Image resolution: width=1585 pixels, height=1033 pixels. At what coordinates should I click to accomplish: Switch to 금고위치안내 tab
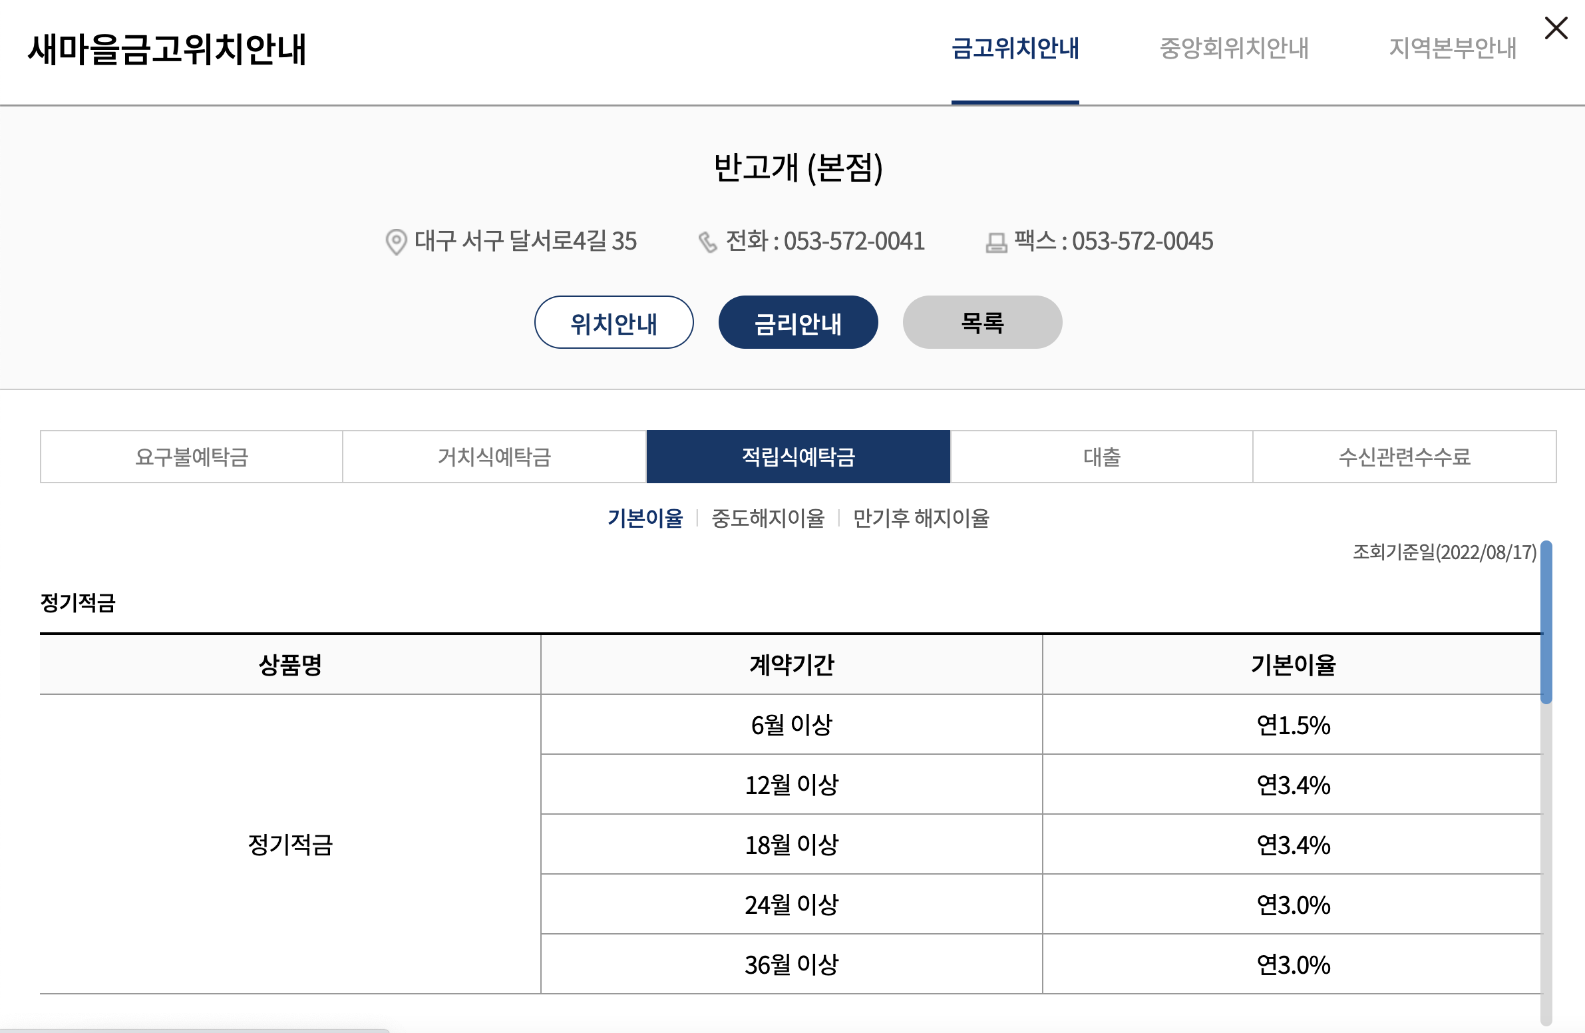pyautogui.click(x=1015, y=49)
